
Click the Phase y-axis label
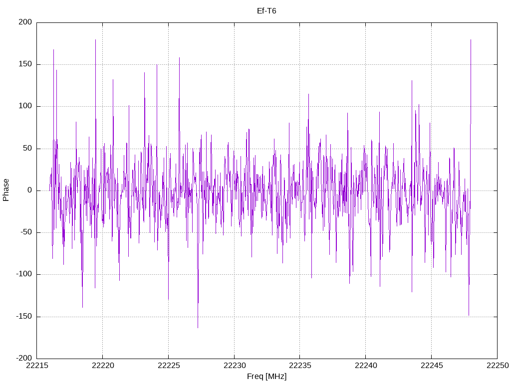(x=6, y=190)
